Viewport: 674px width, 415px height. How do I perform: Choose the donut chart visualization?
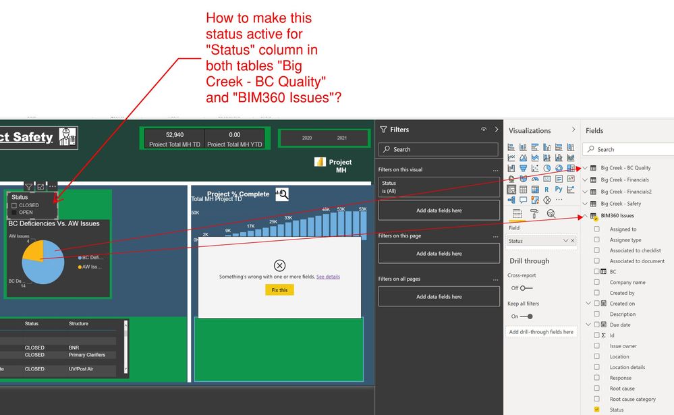coord(559,168)
